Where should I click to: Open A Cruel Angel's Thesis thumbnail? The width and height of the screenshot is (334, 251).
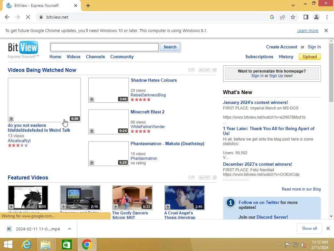click(x=185, y=198)
